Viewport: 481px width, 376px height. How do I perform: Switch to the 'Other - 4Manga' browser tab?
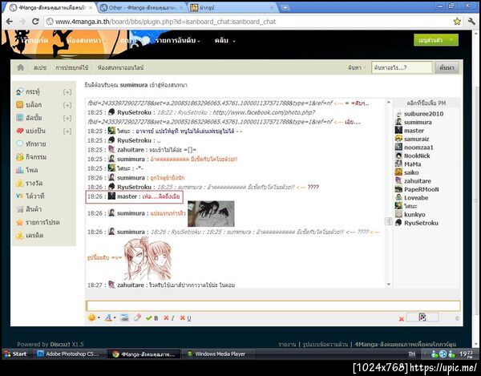(x=143, y=8)
